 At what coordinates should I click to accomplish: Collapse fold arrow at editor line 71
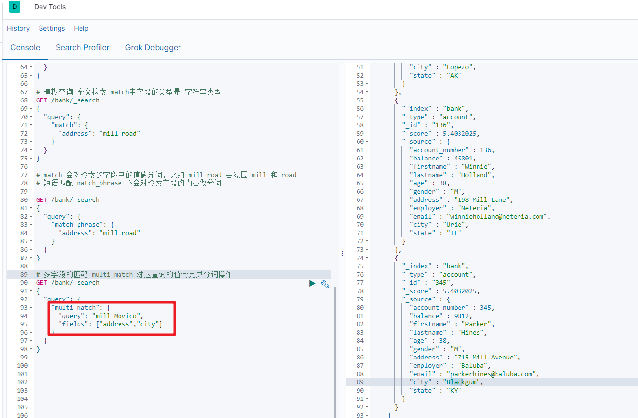coord(31,125)
